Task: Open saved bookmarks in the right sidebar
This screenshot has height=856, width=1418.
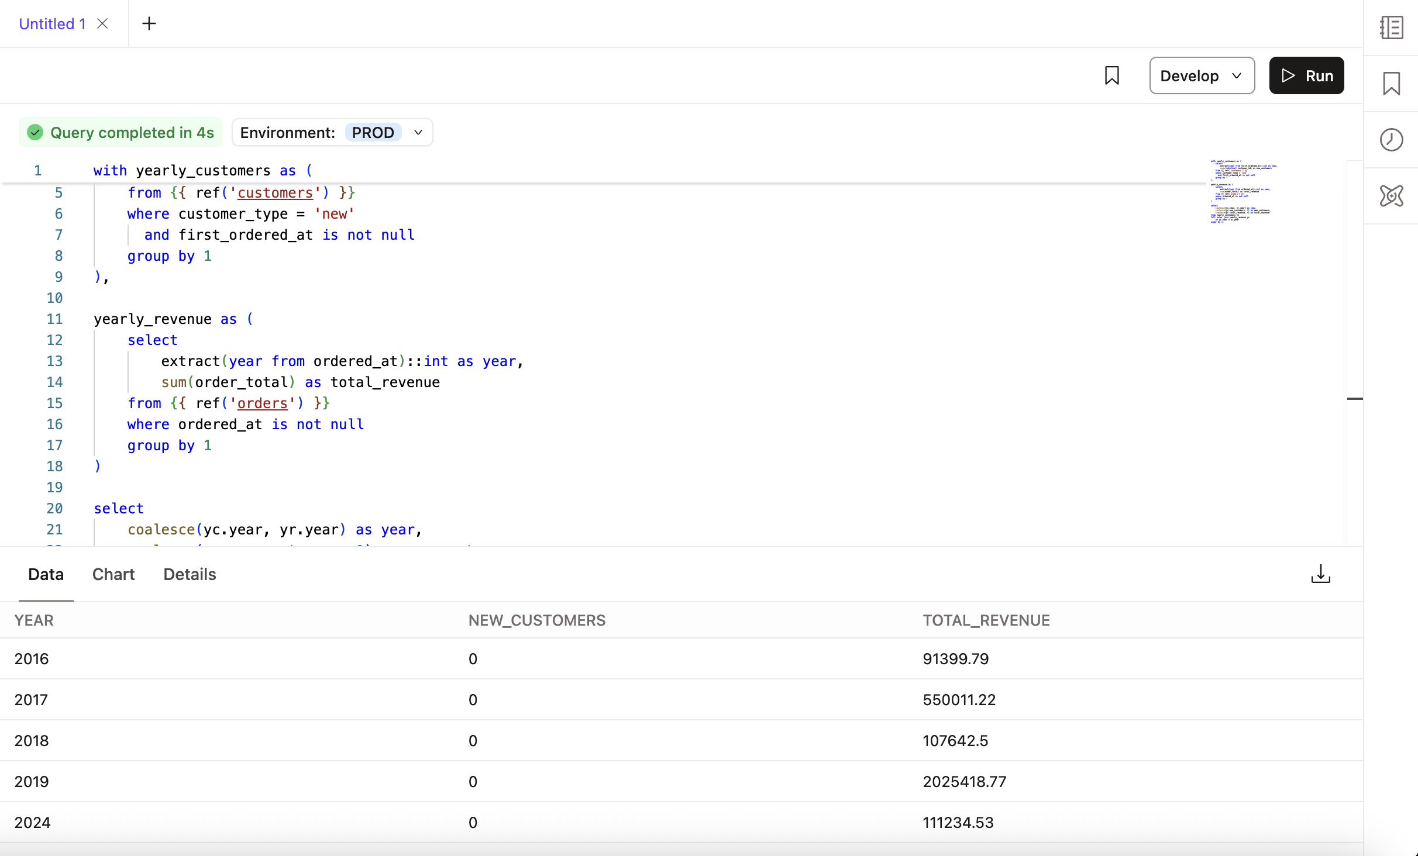Action: [1391, 84]
